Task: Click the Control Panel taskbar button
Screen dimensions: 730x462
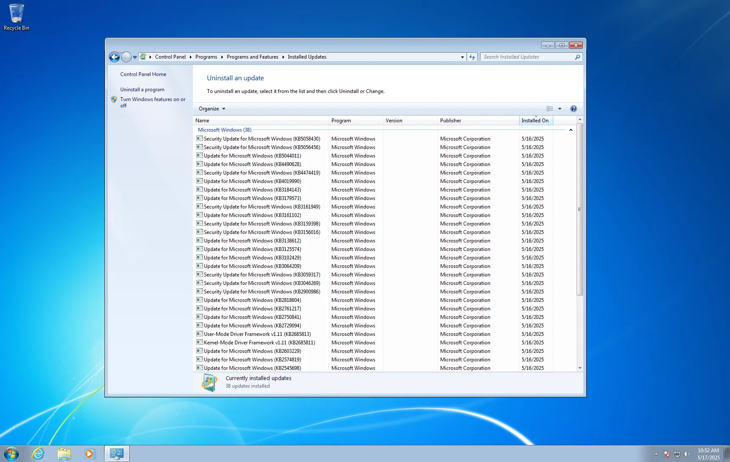Action: coord(116,454)
